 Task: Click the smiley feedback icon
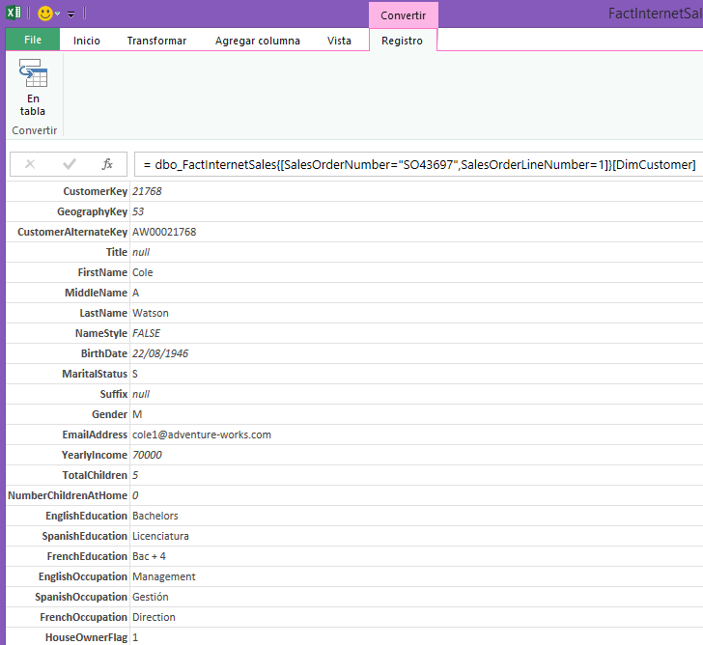click(44, 14)
